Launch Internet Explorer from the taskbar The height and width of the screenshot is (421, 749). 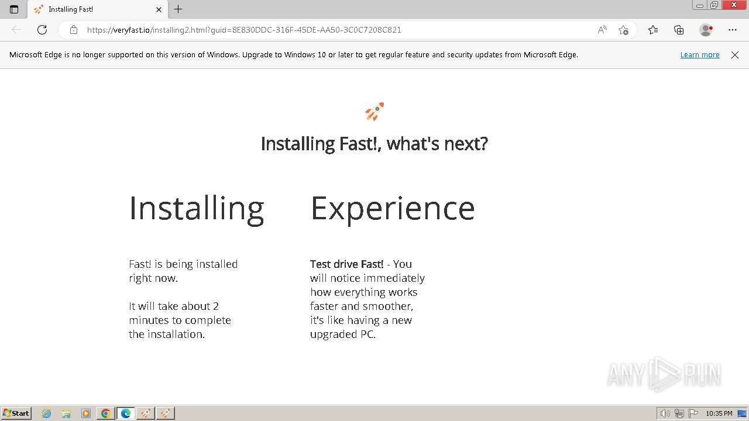pyautogui.click(x=46, y=413)
